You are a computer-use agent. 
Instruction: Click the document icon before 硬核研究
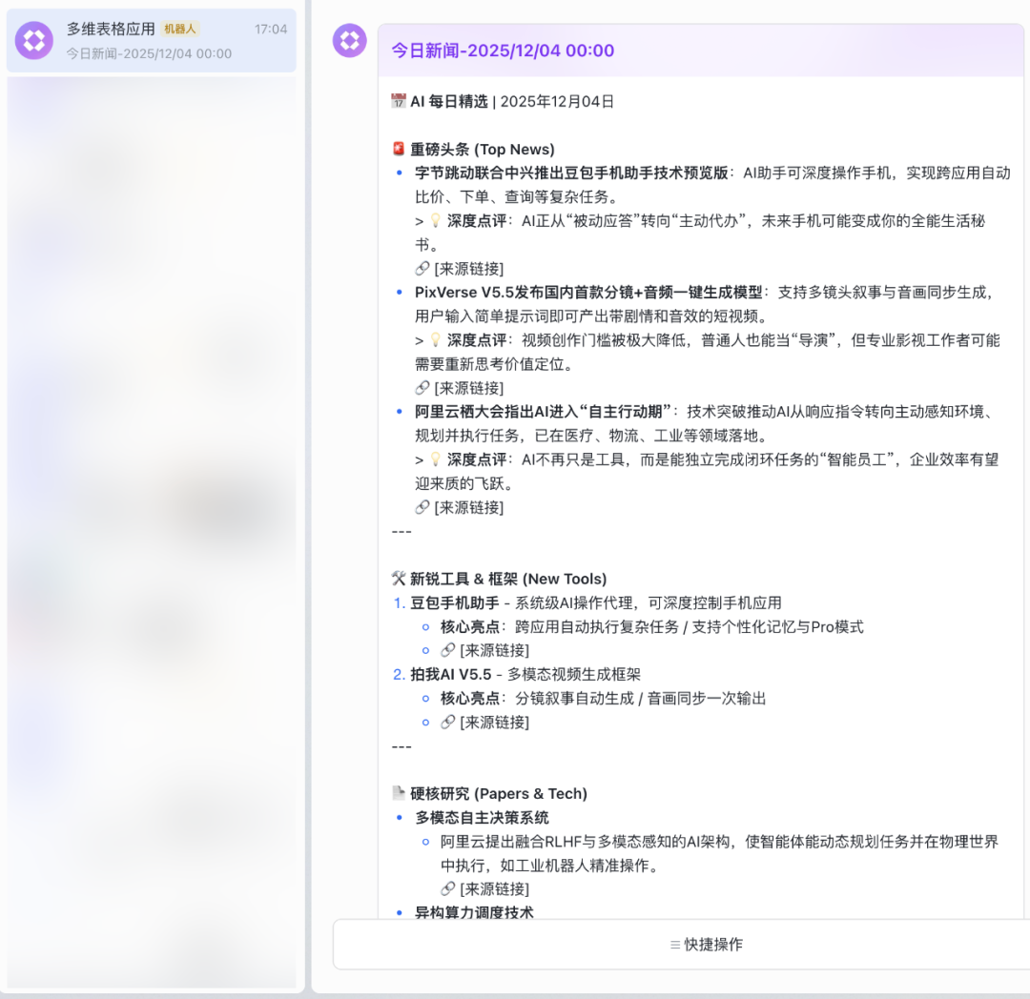point(399,793)
